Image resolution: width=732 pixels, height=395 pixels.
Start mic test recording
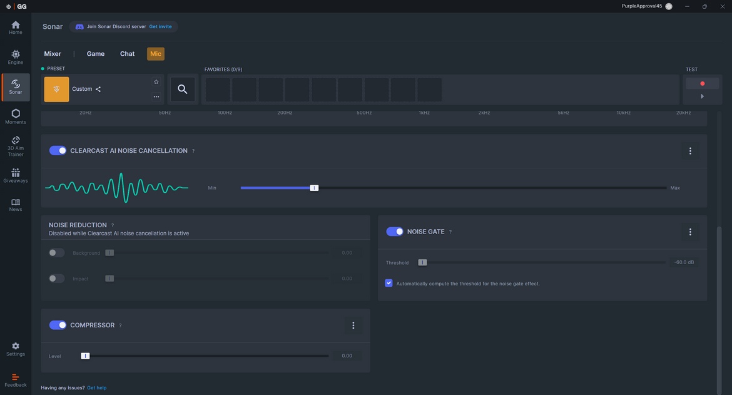tap(702, 83)
